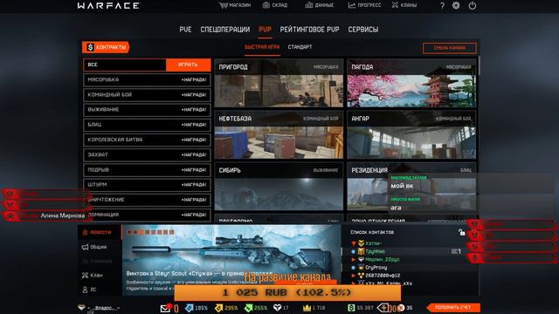Select the Выживание game mode
The width and height of the screenshot is (559, 314).
pos(147,110)
